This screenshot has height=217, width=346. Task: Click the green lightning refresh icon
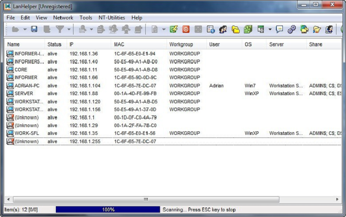(x=174, y=29)
